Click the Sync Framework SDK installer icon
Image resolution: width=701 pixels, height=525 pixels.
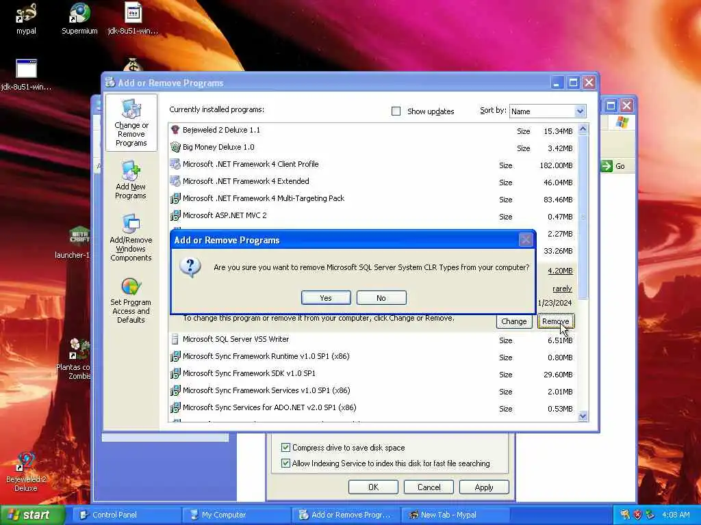175,373
